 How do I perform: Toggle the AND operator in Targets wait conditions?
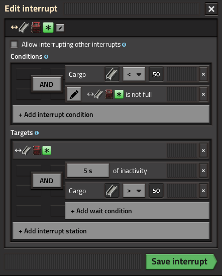tap(47, 181)
